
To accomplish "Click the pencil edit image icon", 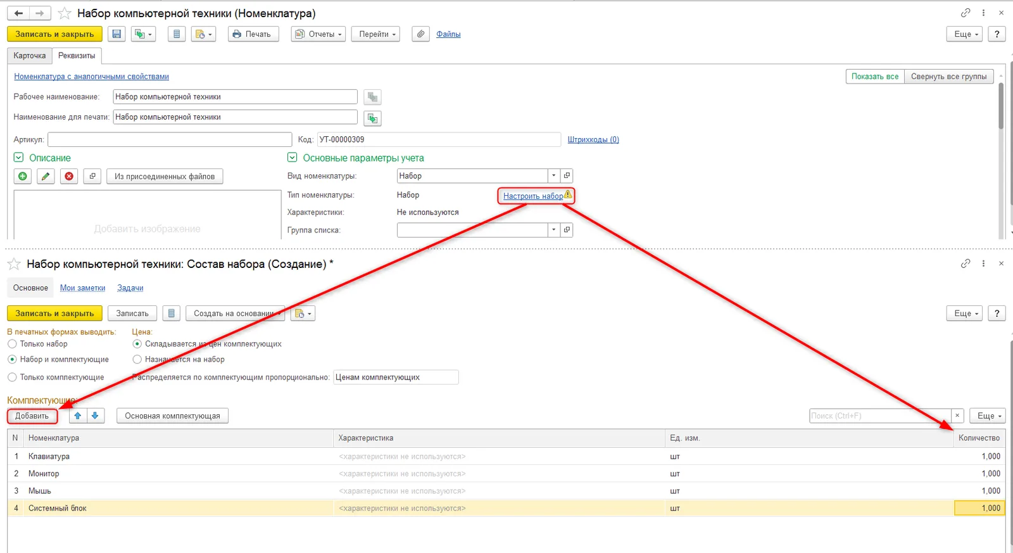I will (46, 177).
